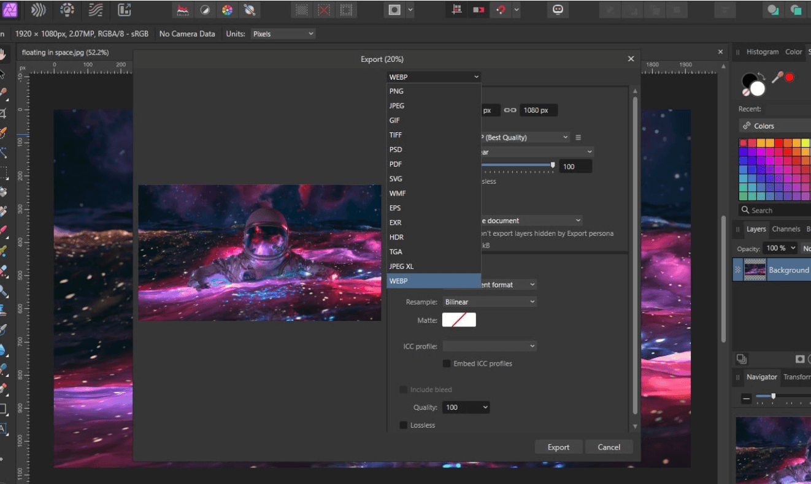Choose JPEG XL from the format list
Screen dimensions: 811x484
(401, 267)
